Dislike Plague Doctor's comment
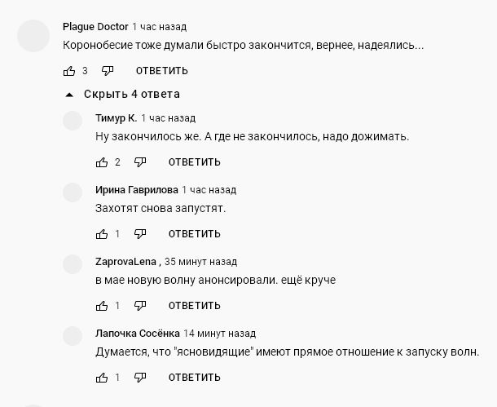The image size is (497, 407). tap(108, 71)
